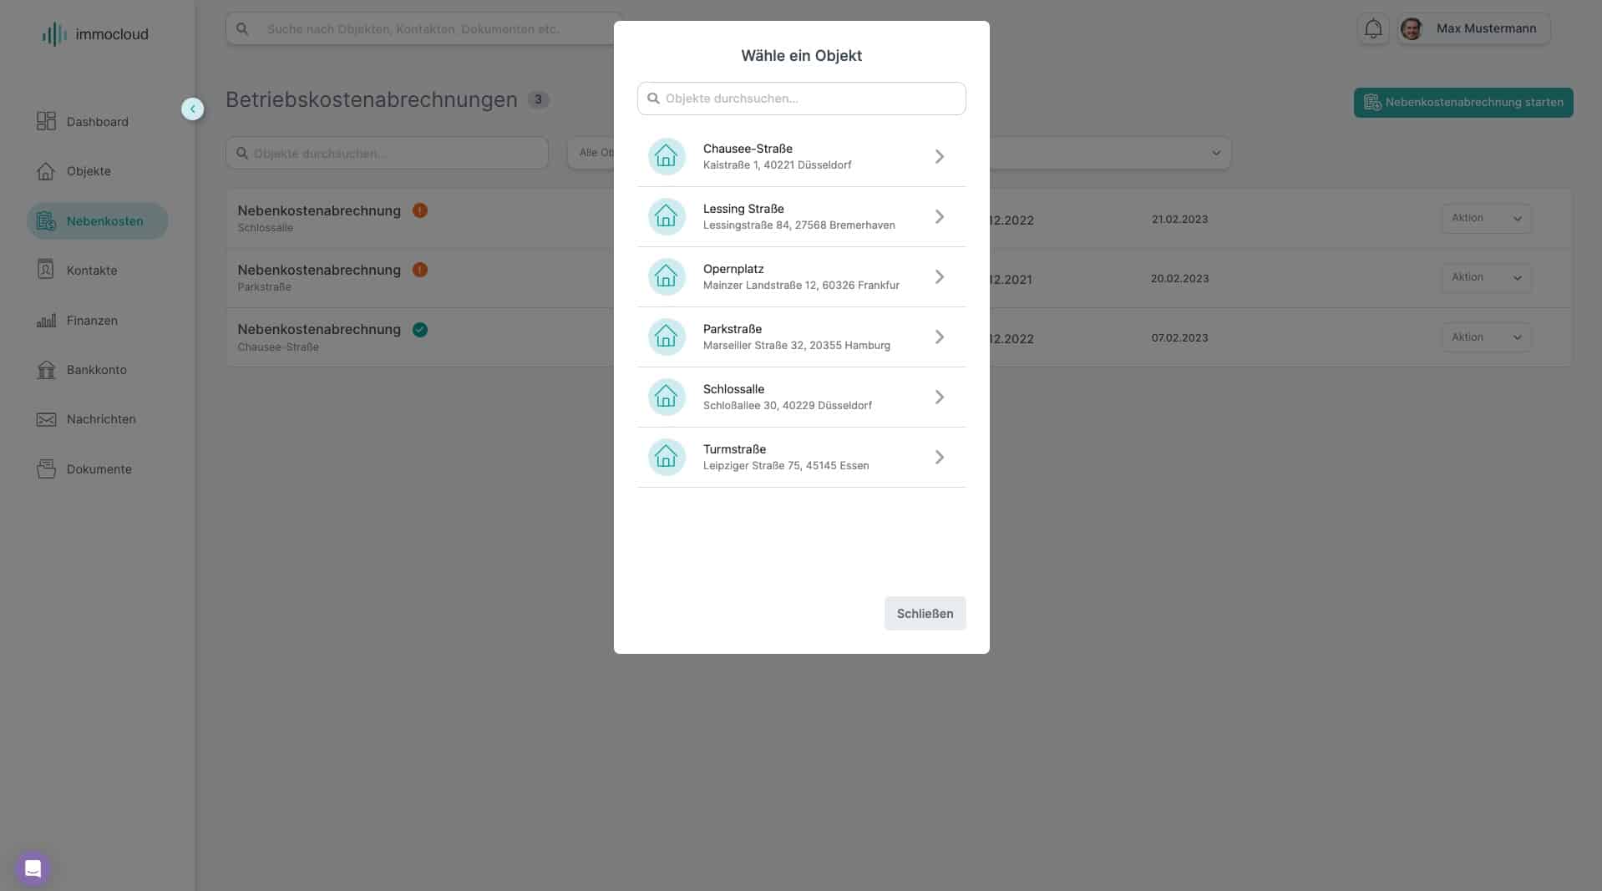Click the Nebenkosten sidebar icon
Screen dimensions: 1602x891
[46, 221]
